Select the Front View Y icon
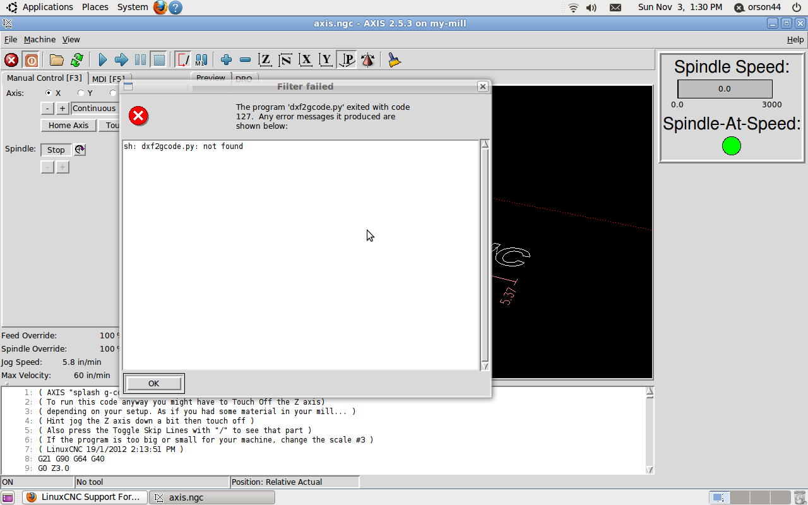The width and height of the screenshot is (808, 505). [x=326, y=60]
